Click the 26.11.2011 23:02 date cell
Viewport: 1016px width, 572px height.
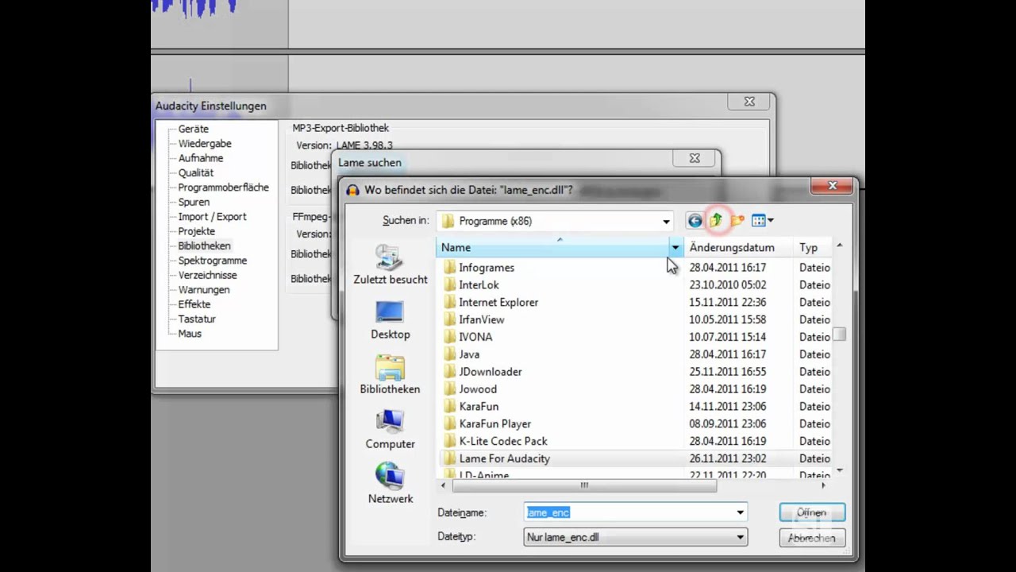click(x=728, y=458)
